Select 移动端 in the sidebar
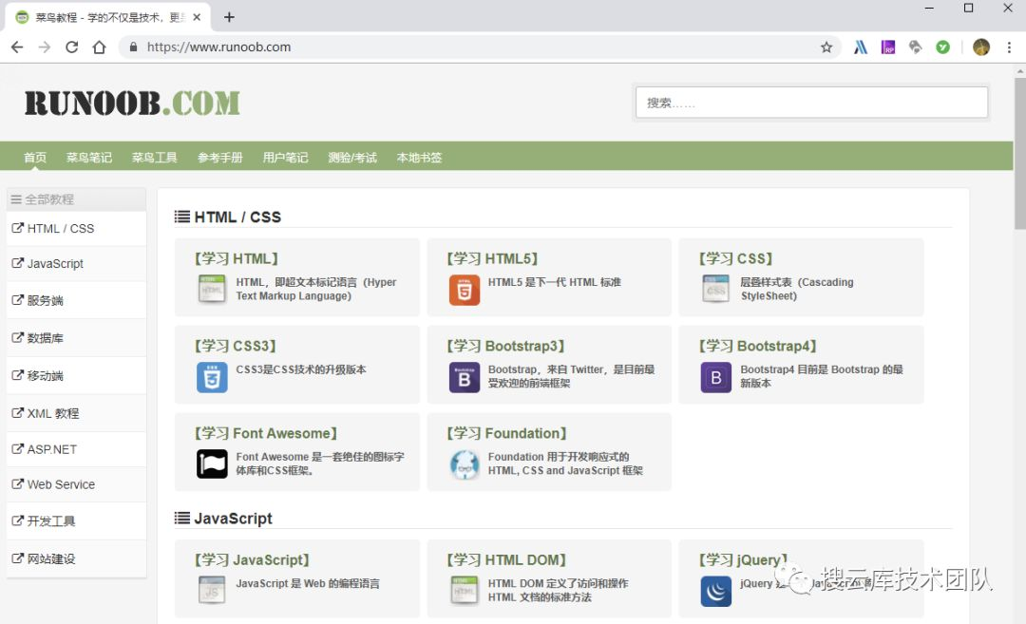The width and height of the screenshot is (1026, 624). pos(76,375)
